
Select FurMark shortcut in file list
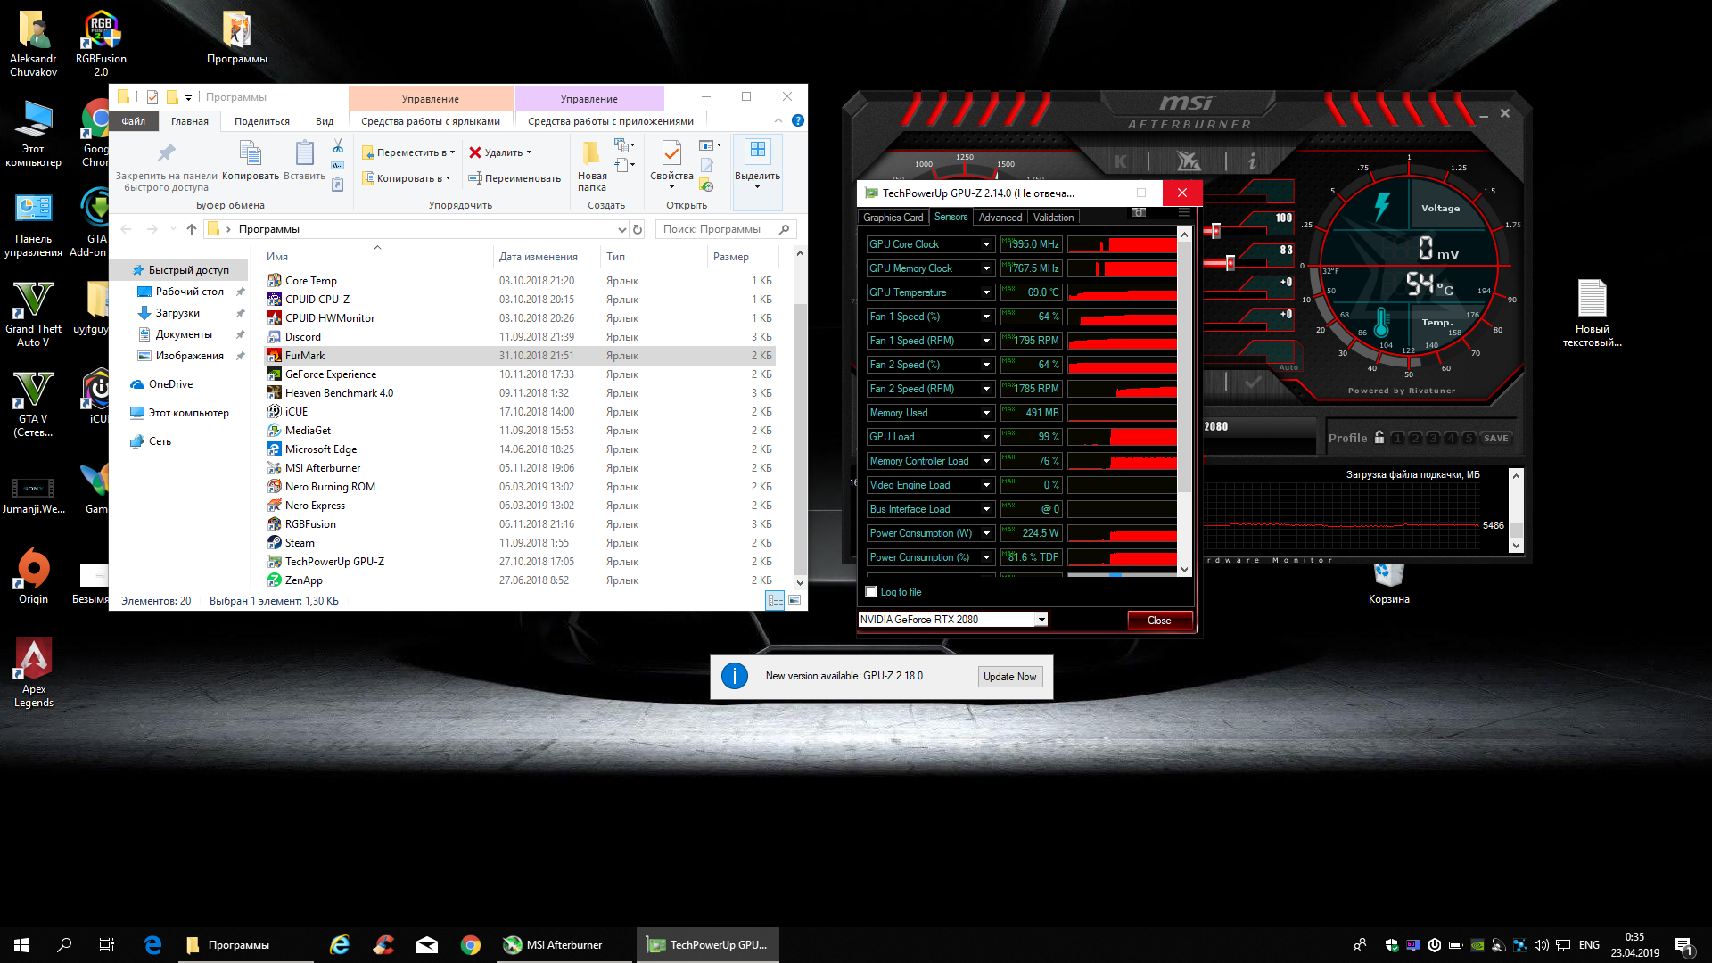tap(522, 356)
